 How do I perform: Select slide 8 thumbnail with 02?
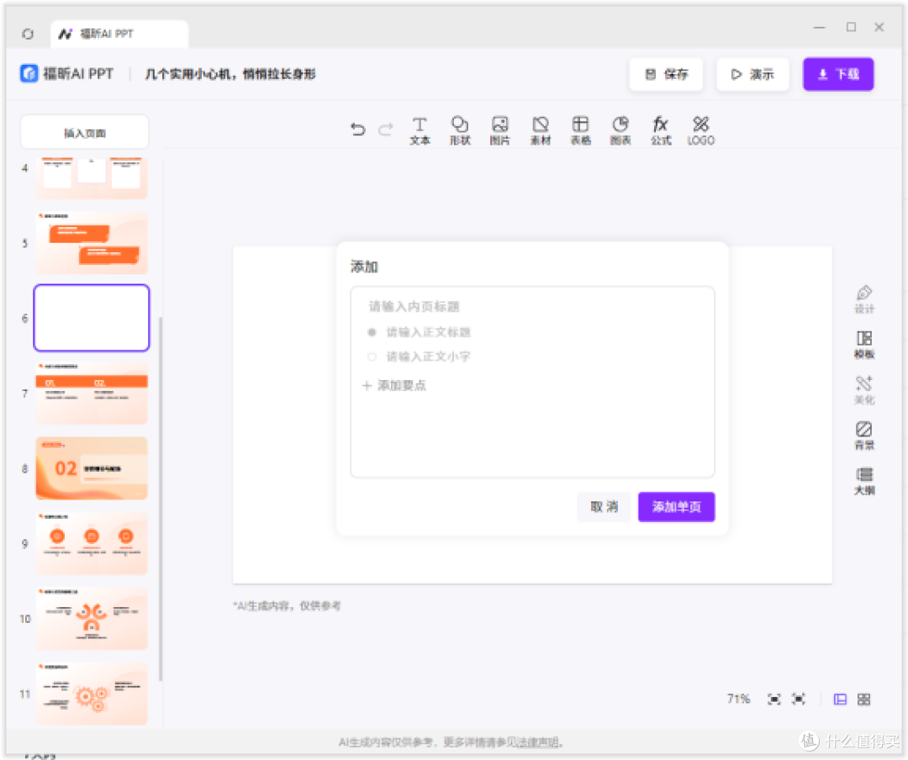pyautogui.click(x=92, y=468)
